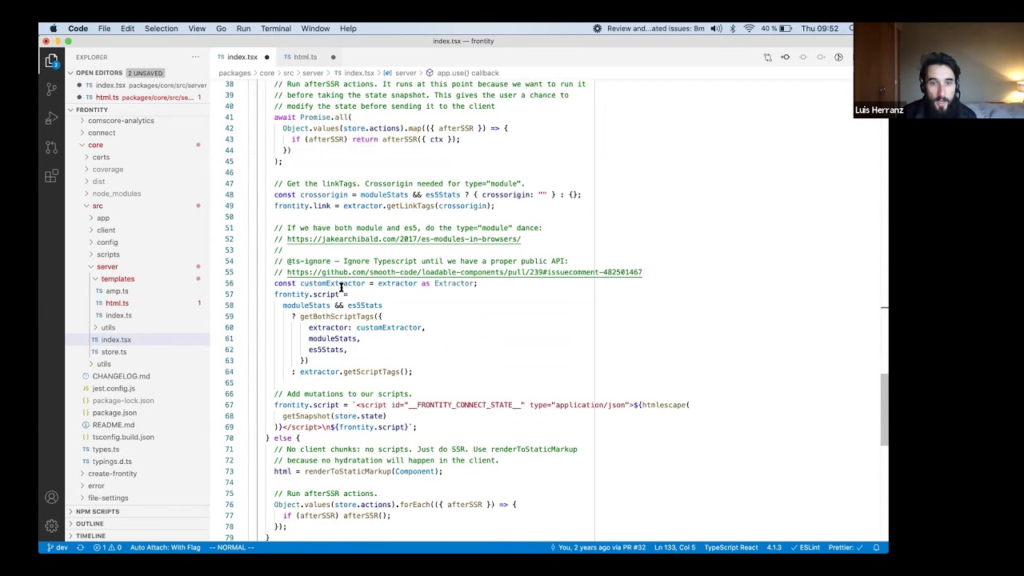Open the Accounts icon in activity bar
This screenshot has height=576, width=1024.
(x=51, y=497)
